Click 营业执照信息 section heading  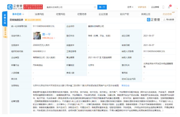tap(16, 20)
